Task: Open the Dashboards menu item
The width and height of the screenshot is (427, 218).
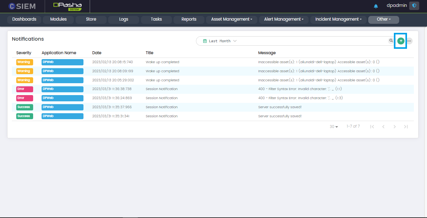Action: 24,19
